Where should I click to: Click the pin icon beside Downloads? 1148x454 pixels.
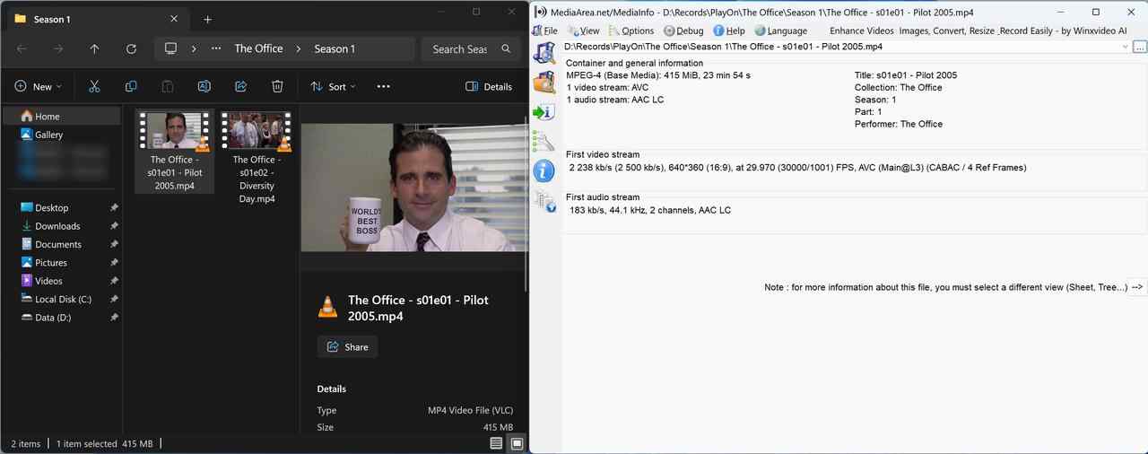pyautogui.click(x=114, y=226)
